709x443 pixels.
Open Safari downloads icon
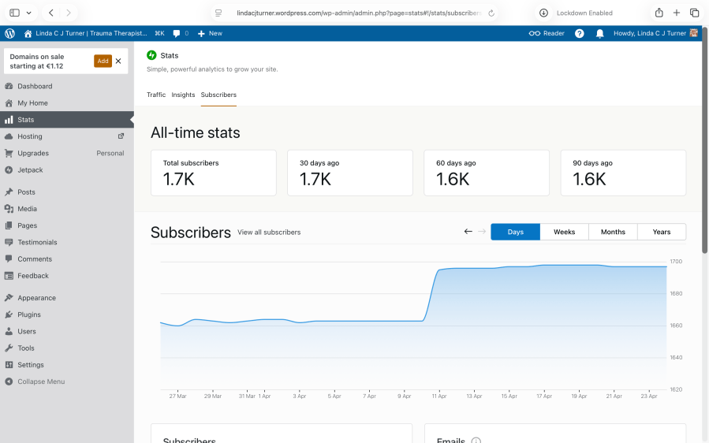point(543,13)
